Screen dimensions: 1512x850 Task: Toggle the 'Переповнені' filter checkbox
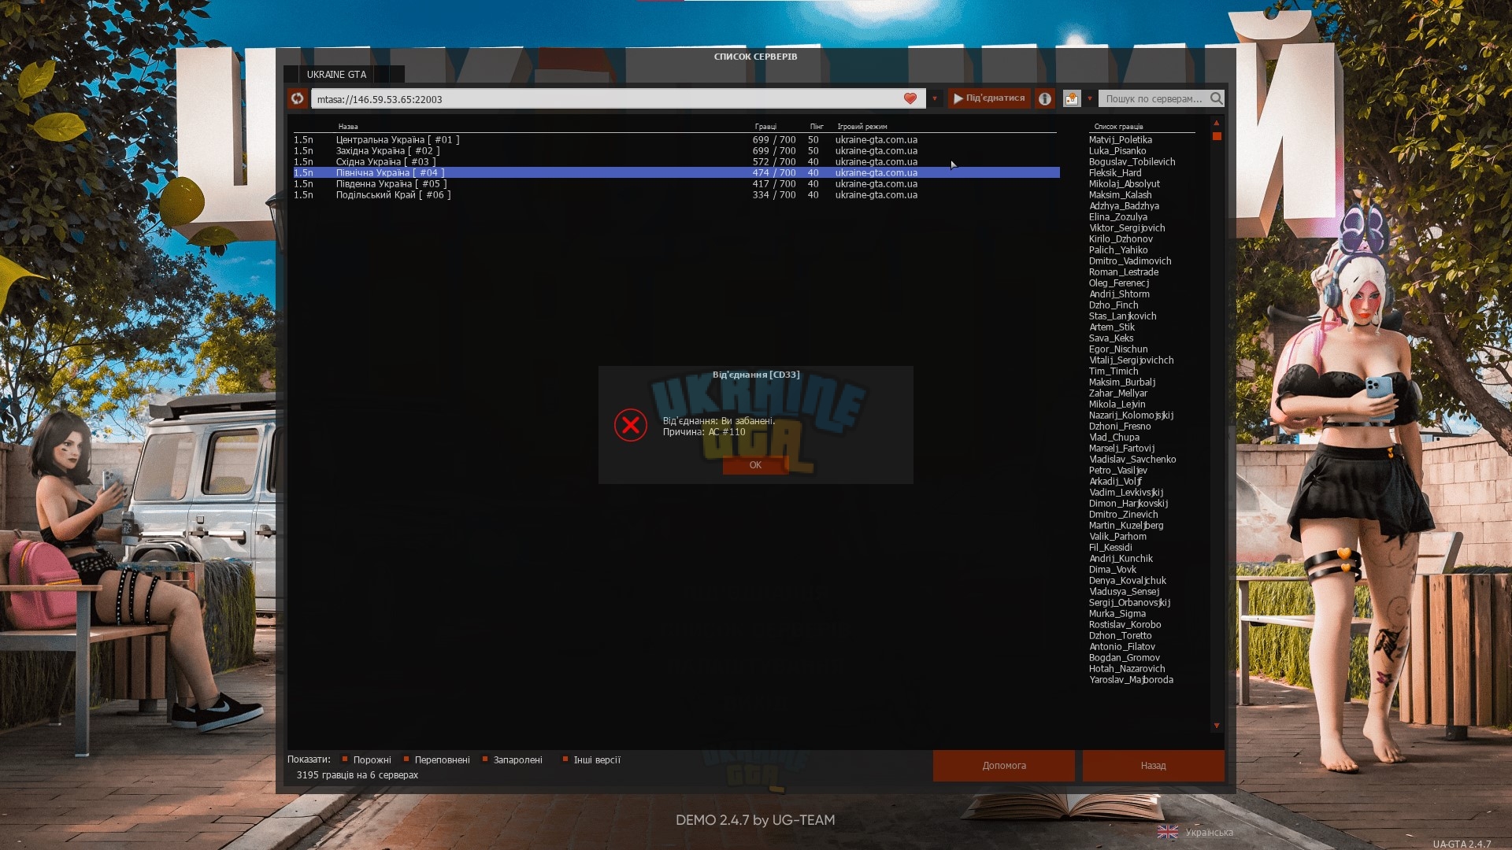406,759
